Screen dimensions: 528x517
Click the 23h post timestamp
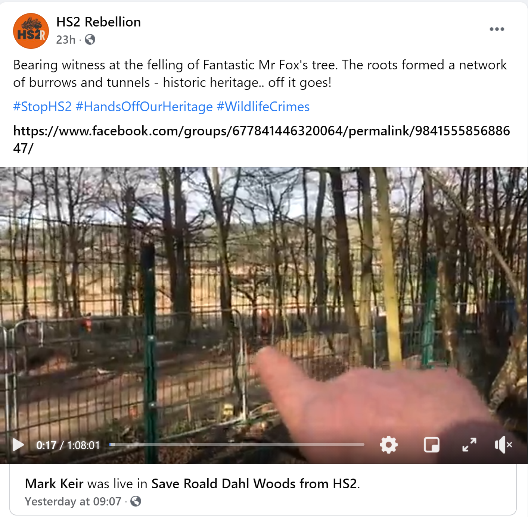pos(66,40)
